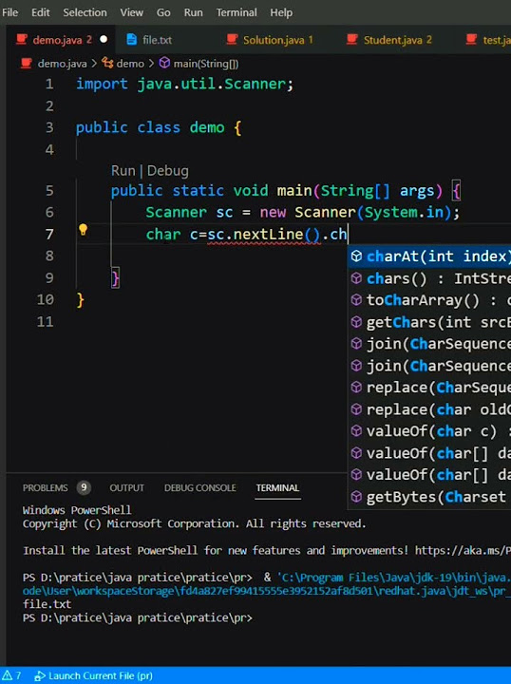Image resolution: width=511 pixels, height=684 pixels.
Task: Click the file icon on file.txt tab
Action: 131,39
